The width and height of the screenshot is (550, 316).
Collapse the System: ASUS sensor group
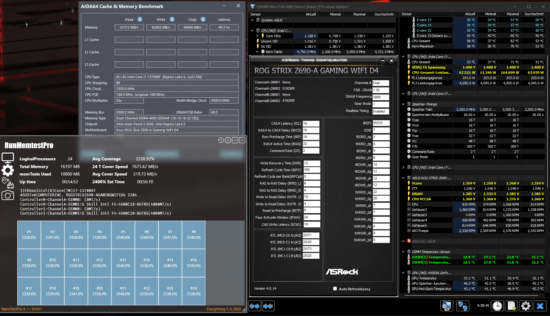click(x=252, y=20)
